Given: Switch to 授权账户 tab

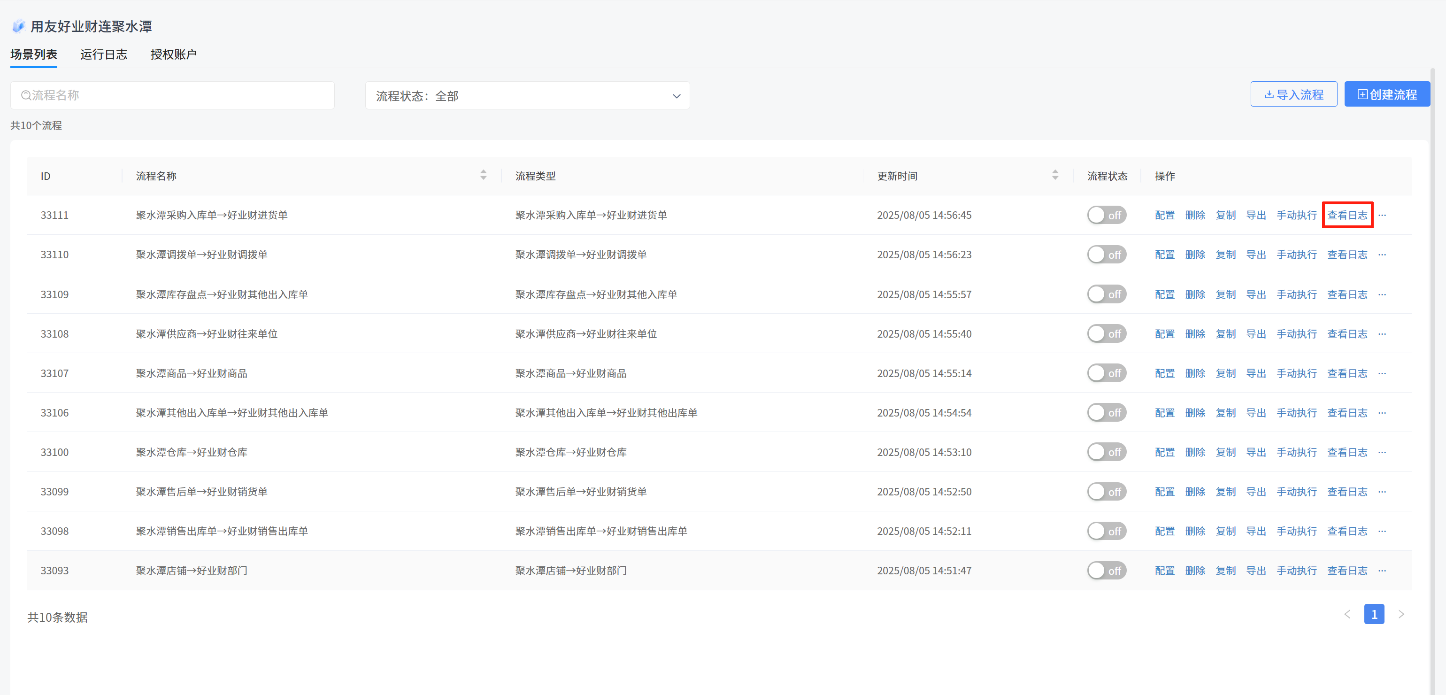Looking at the screenshot, I should coord(173,54).
